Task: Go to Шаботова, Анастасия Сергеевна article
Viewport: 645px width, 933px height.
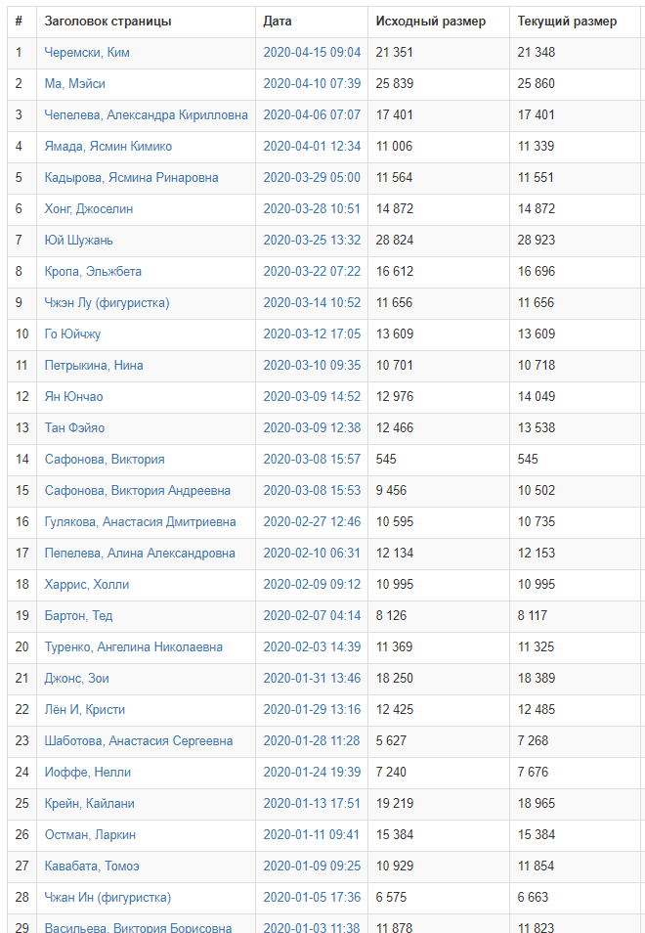Action: pos(139,741)
